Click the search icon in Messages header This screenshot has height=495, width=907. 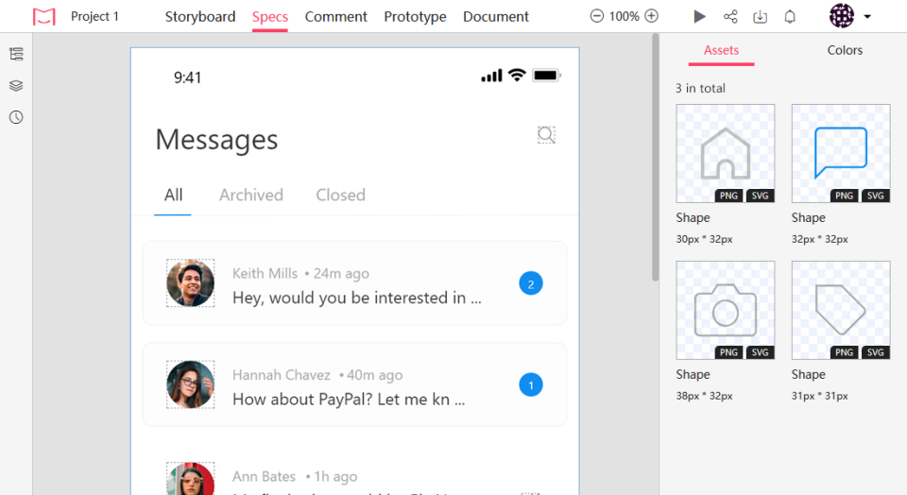pos(546,135)
